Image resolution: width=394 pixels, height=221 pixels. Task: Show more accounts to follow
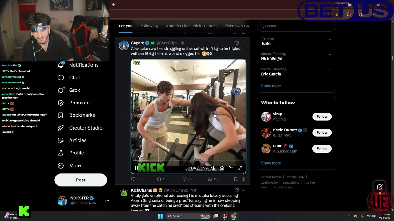pyautogui.click(x=271, y=163)
